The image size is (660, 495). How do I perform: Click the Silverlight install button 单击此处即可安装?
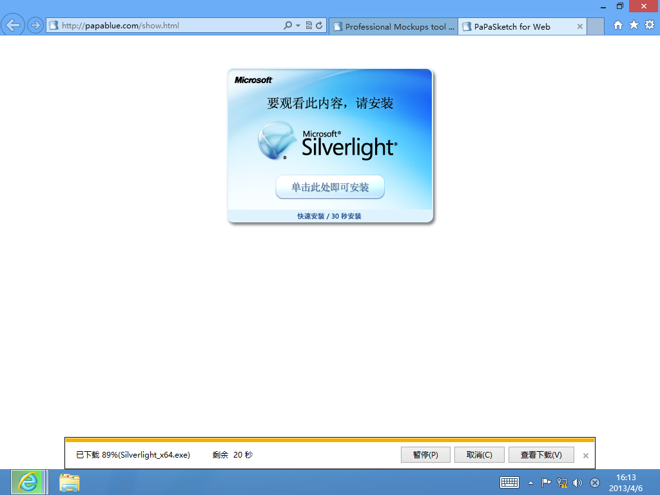tap(330, 187)
